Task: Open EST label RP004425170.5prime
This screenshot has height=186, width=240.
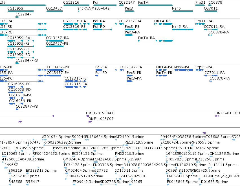Action: point(84,176)
